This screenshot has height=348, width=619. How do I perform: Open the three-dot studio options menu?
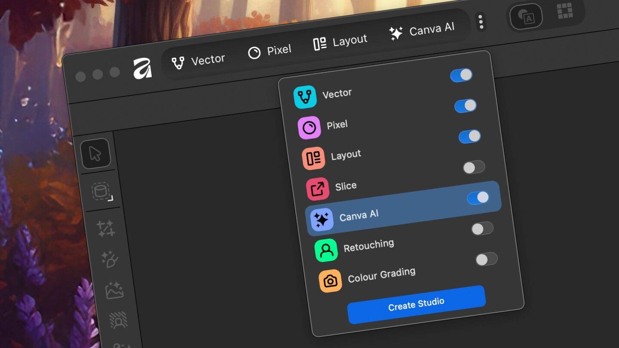coord(481,21)
